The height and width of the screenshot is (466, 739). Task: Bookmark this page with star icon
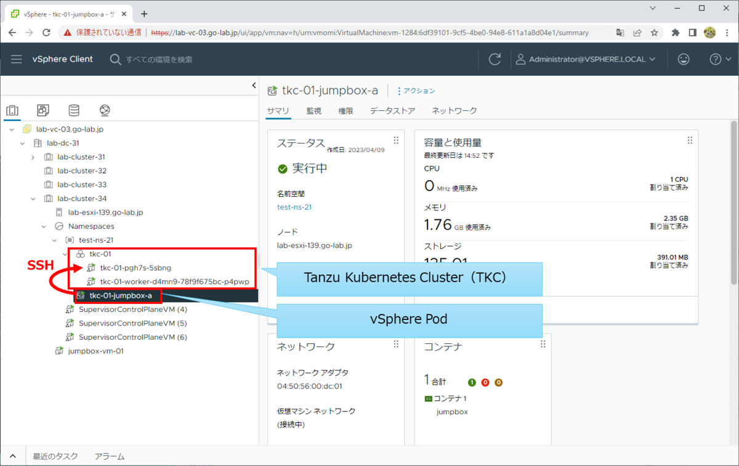[654, 33]
